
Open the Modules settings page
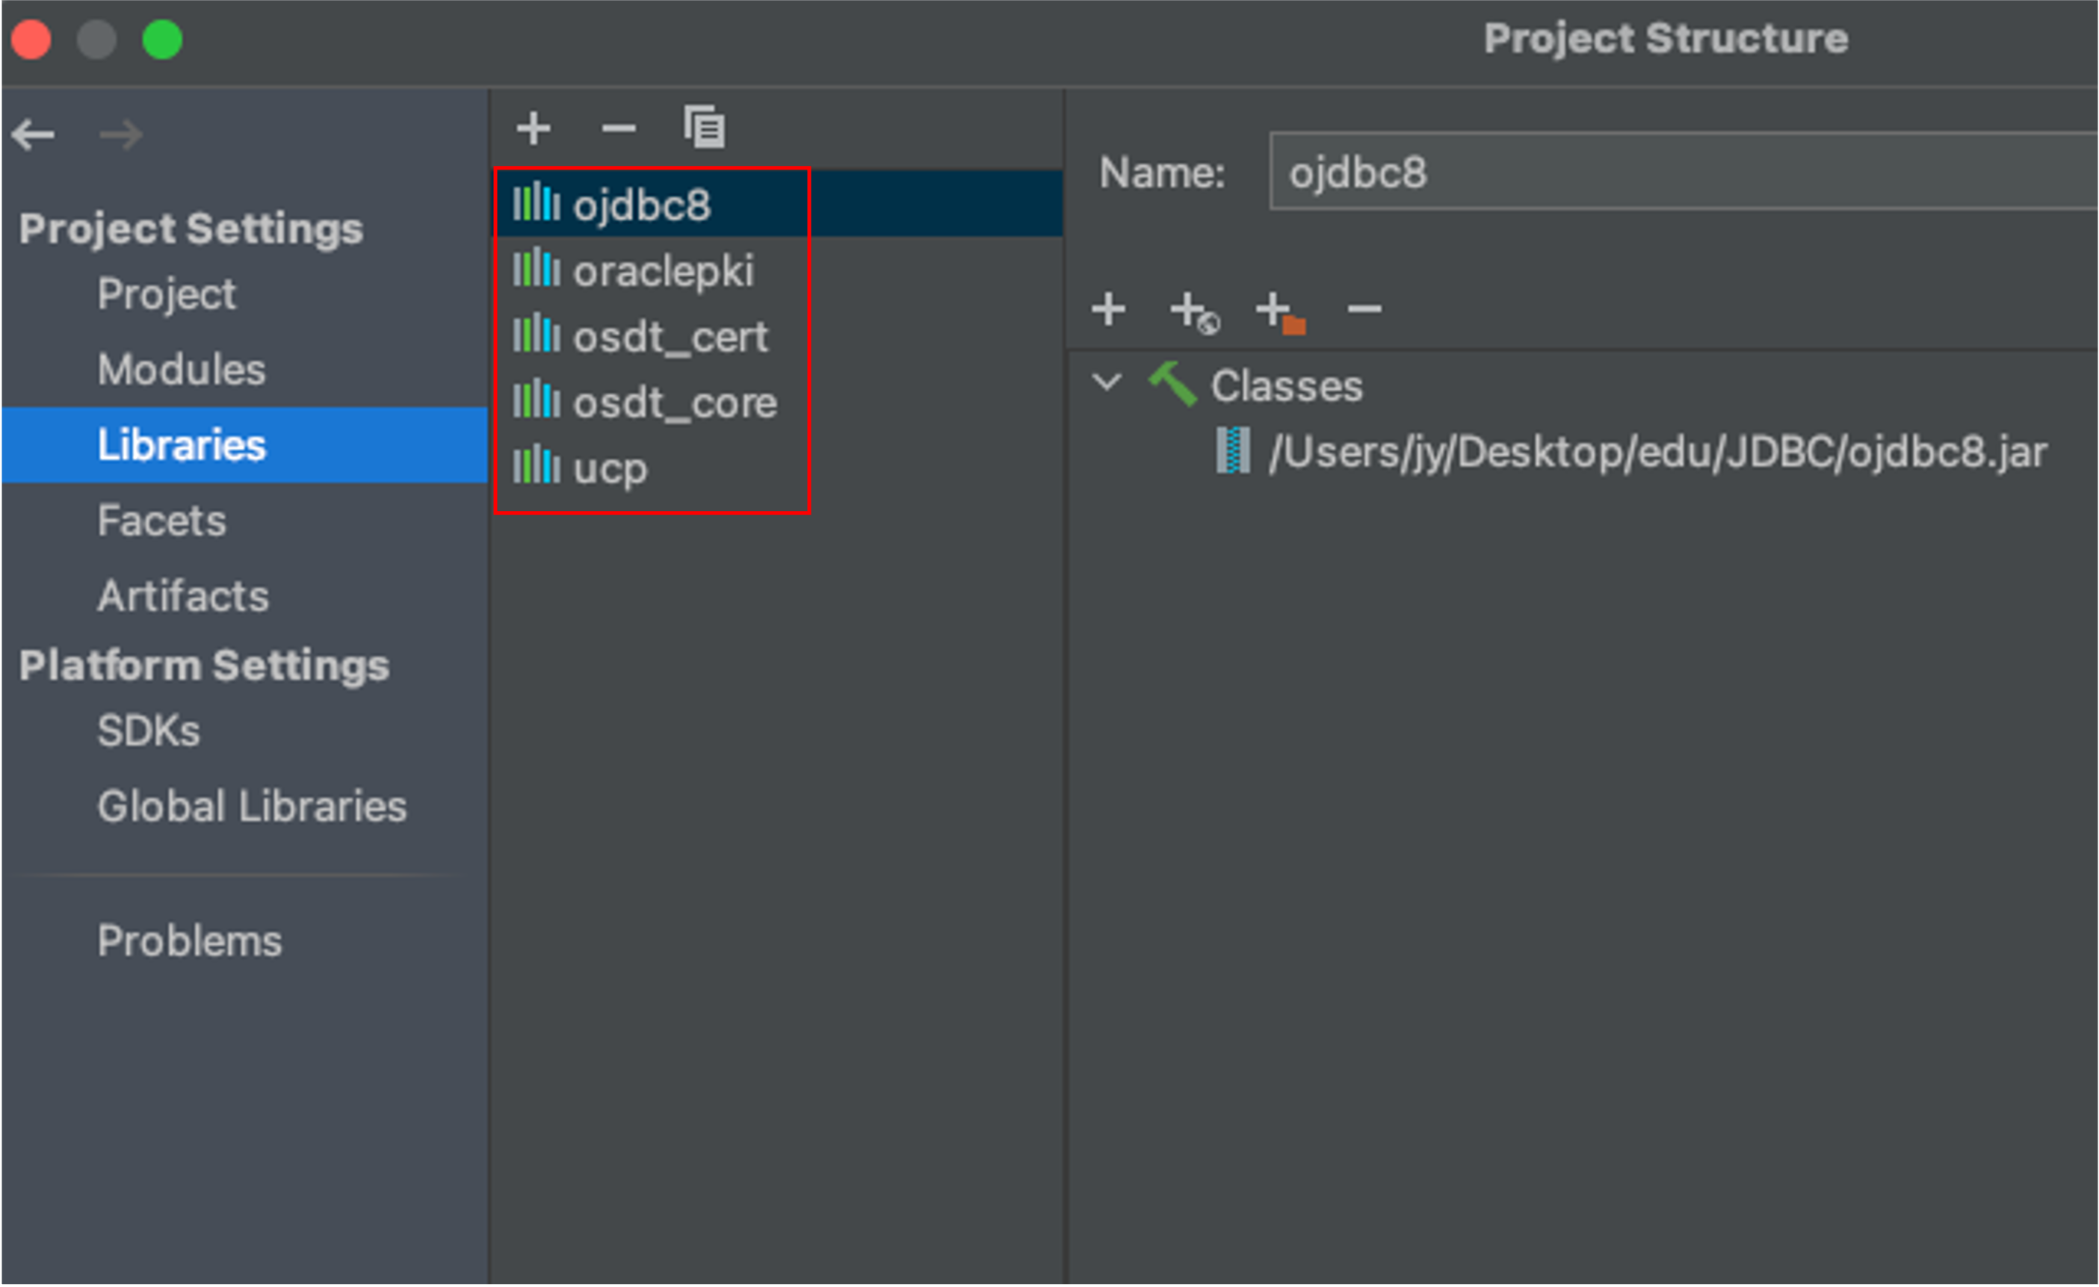tap(182, 370)
